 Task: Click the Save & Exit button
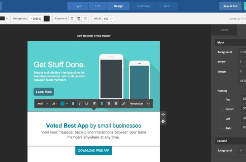click(x=230, y=6)
